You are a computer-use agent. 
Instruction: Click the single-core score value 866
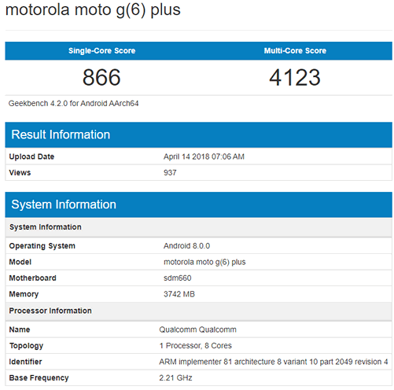(101, 77)
